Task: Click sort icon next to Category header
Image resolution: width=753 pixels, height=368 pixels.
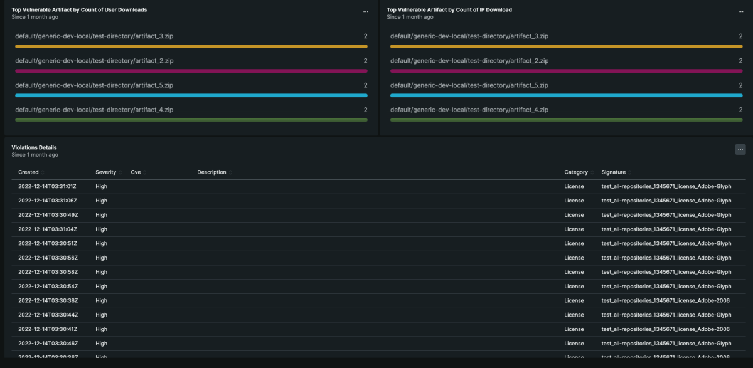Action: pos(592,172)
